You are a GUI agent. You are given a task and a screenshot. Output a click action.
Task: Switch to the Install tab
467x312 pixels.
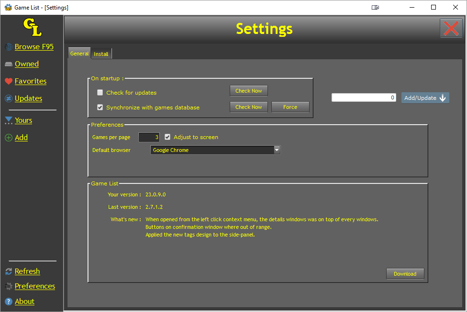point(101,54)
